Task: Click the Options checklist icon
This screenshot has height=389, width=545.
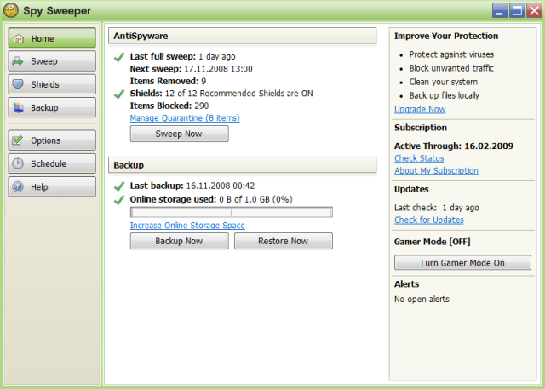Action: [x=19, y=140]
